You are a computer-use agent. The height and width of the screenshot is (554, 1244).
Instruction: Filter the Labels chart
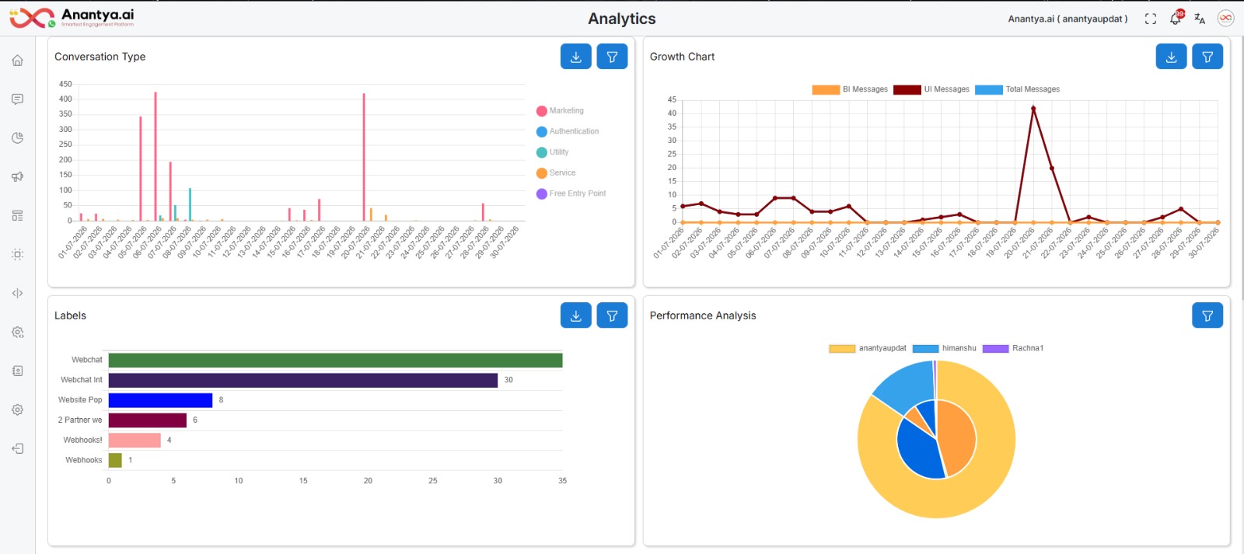coord(612,315)
